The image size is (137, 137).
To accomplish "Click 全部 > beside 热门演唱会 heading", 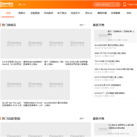I will pos(82,25).
